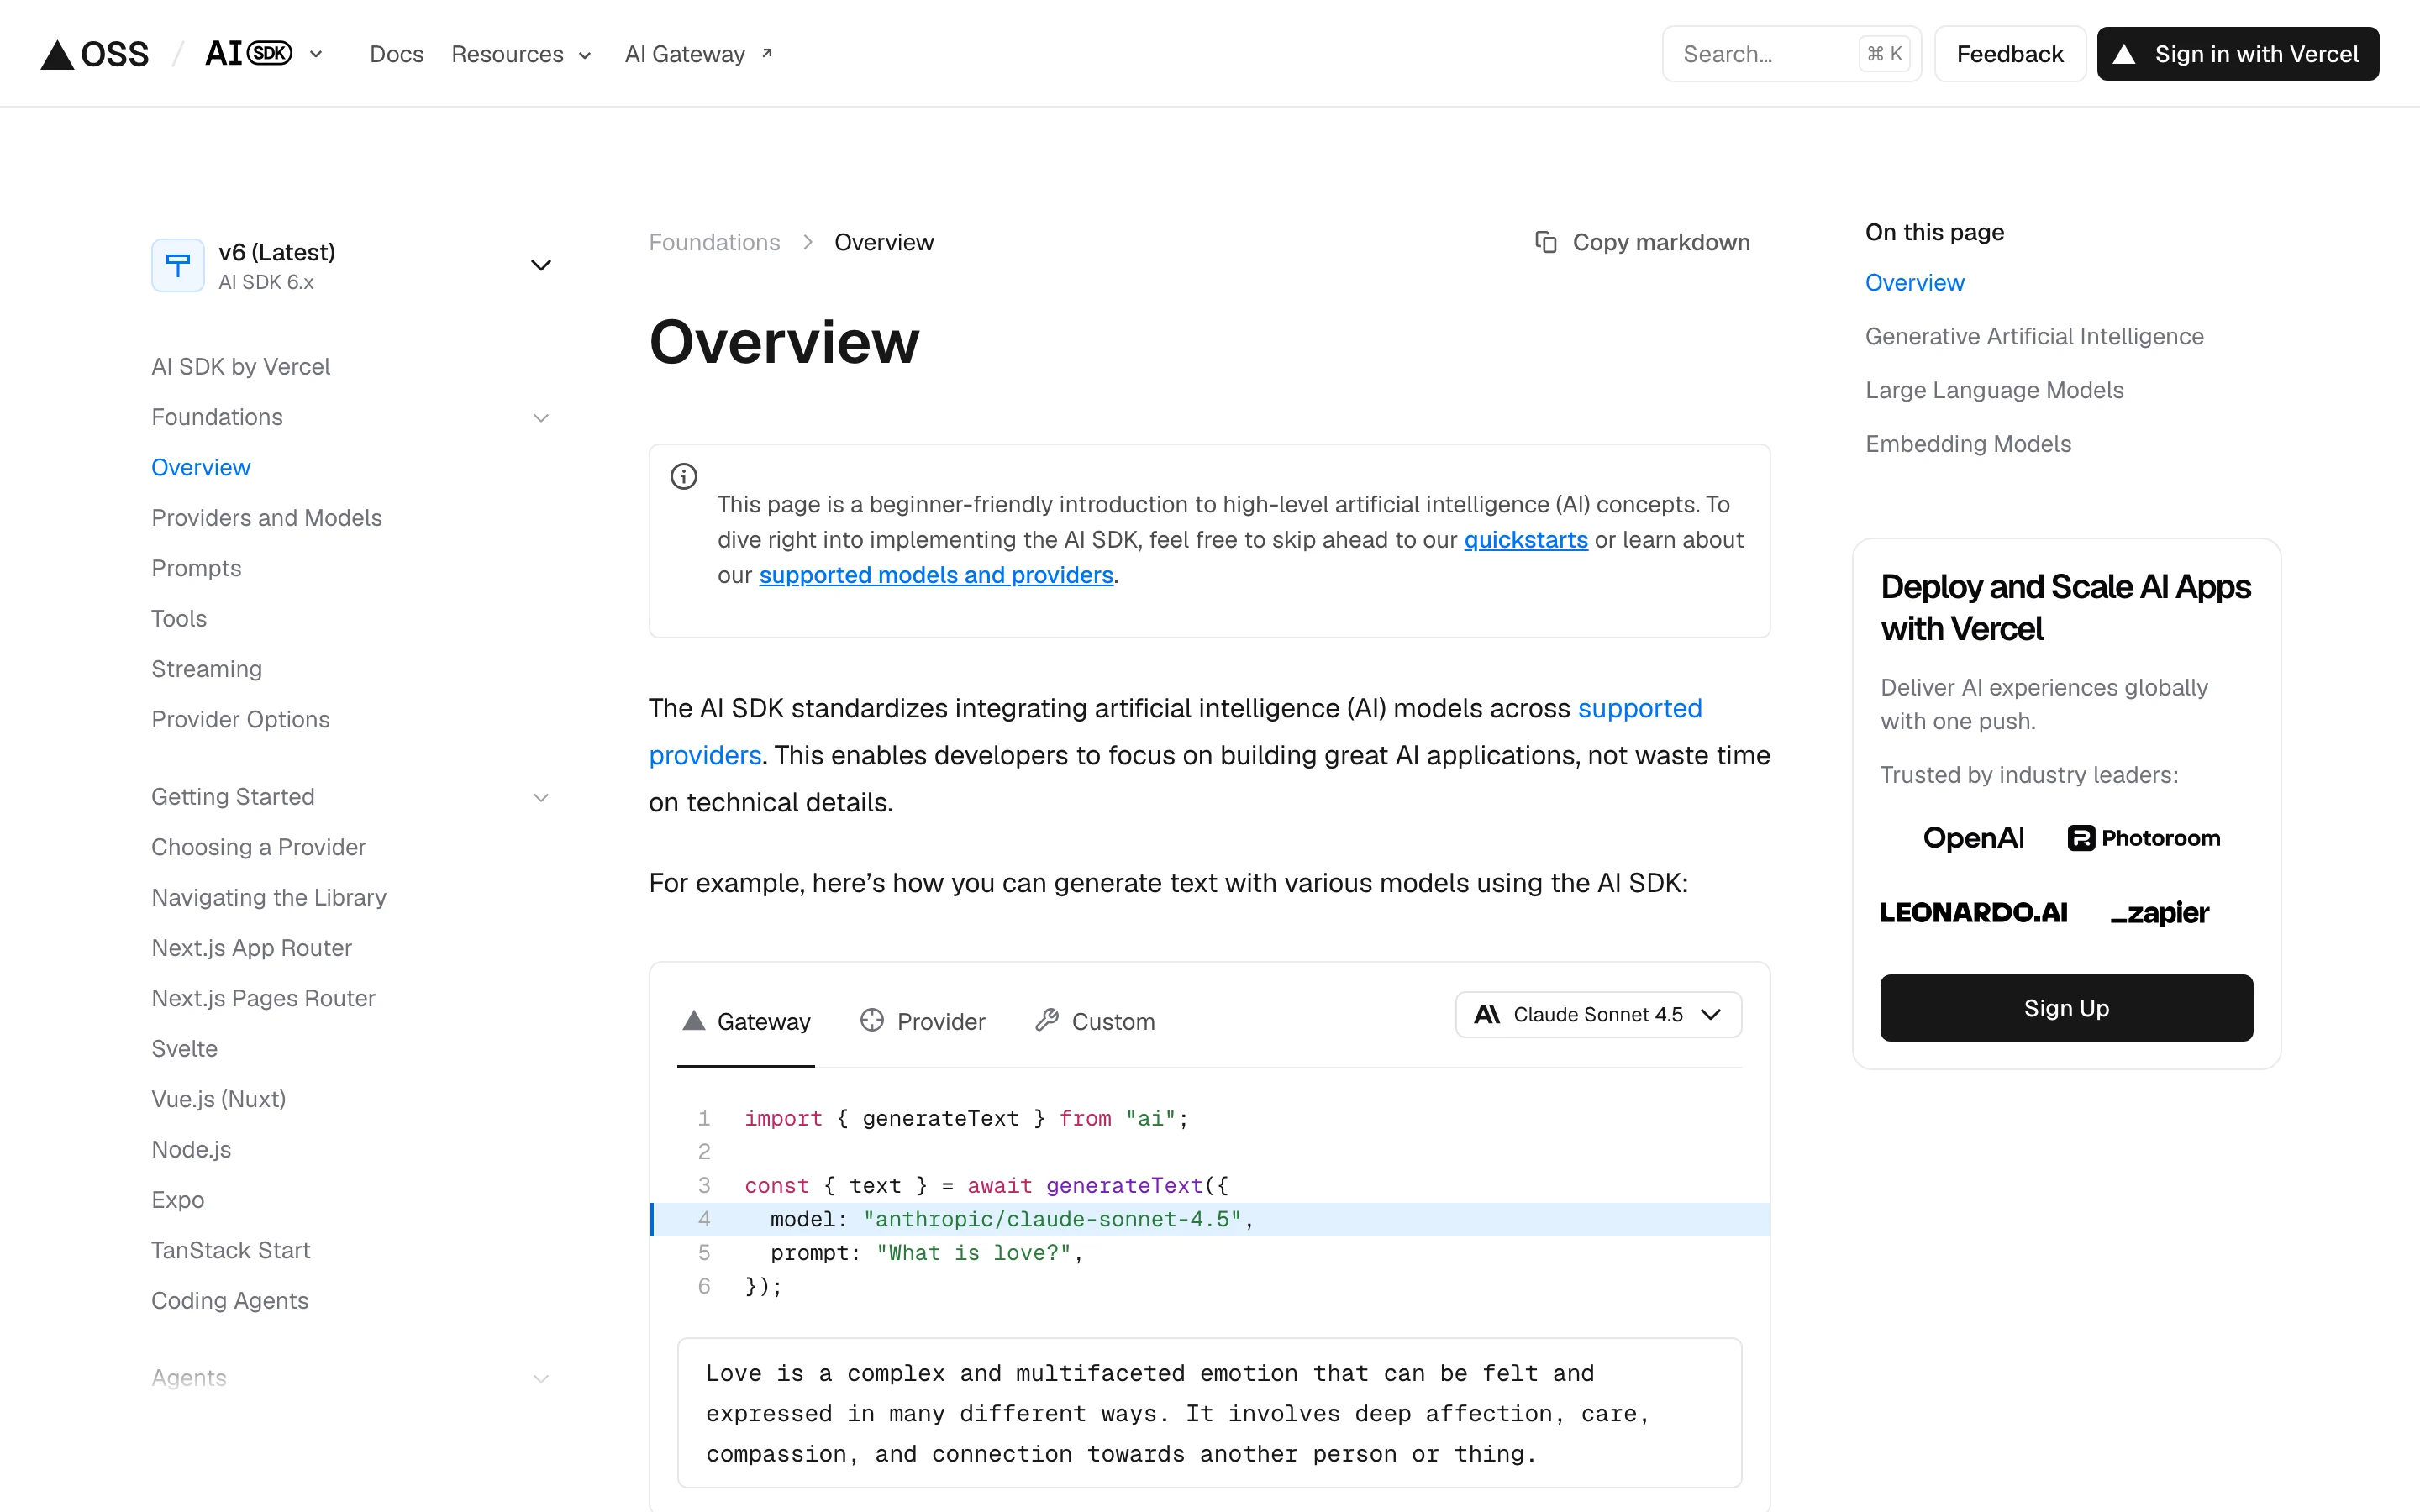Click the ⌘K keyboard shortcut badge

click(x=1884, y=54)
